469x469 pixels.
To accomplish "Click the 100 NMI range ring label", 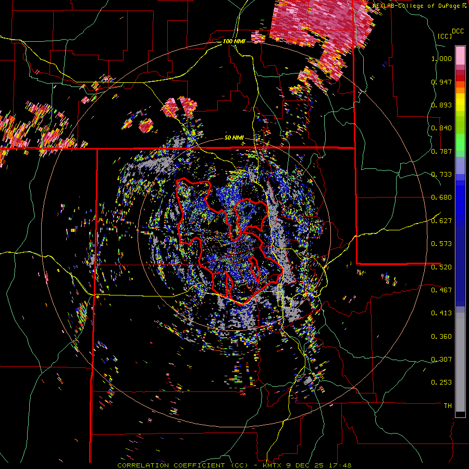I will (234, 41).
